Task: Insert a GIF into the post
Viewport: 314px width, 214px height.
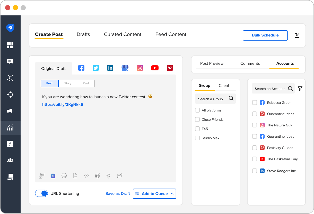Action: 75,176
